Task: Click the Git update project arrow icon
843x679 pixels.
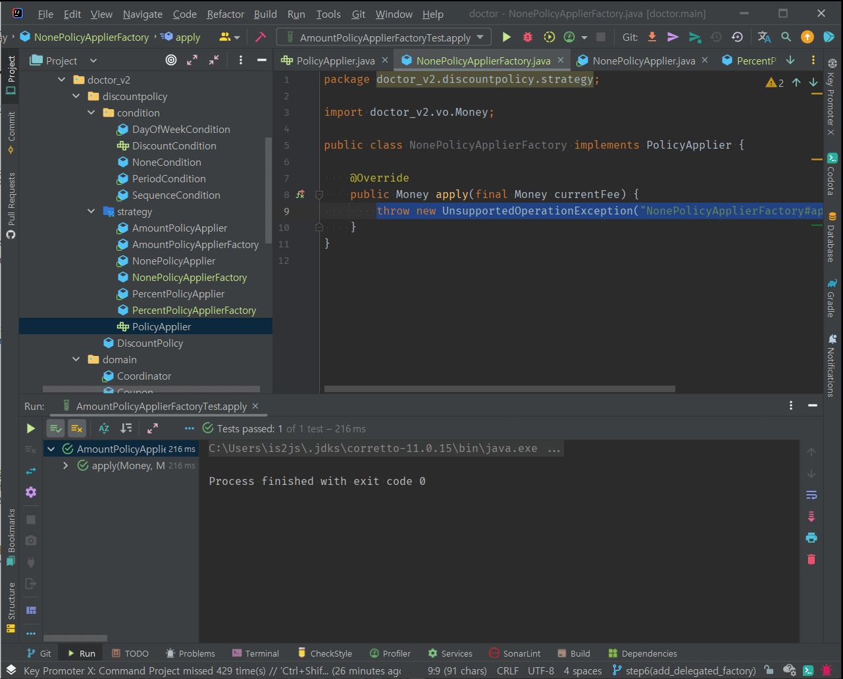Action: (x=652, y=38)
